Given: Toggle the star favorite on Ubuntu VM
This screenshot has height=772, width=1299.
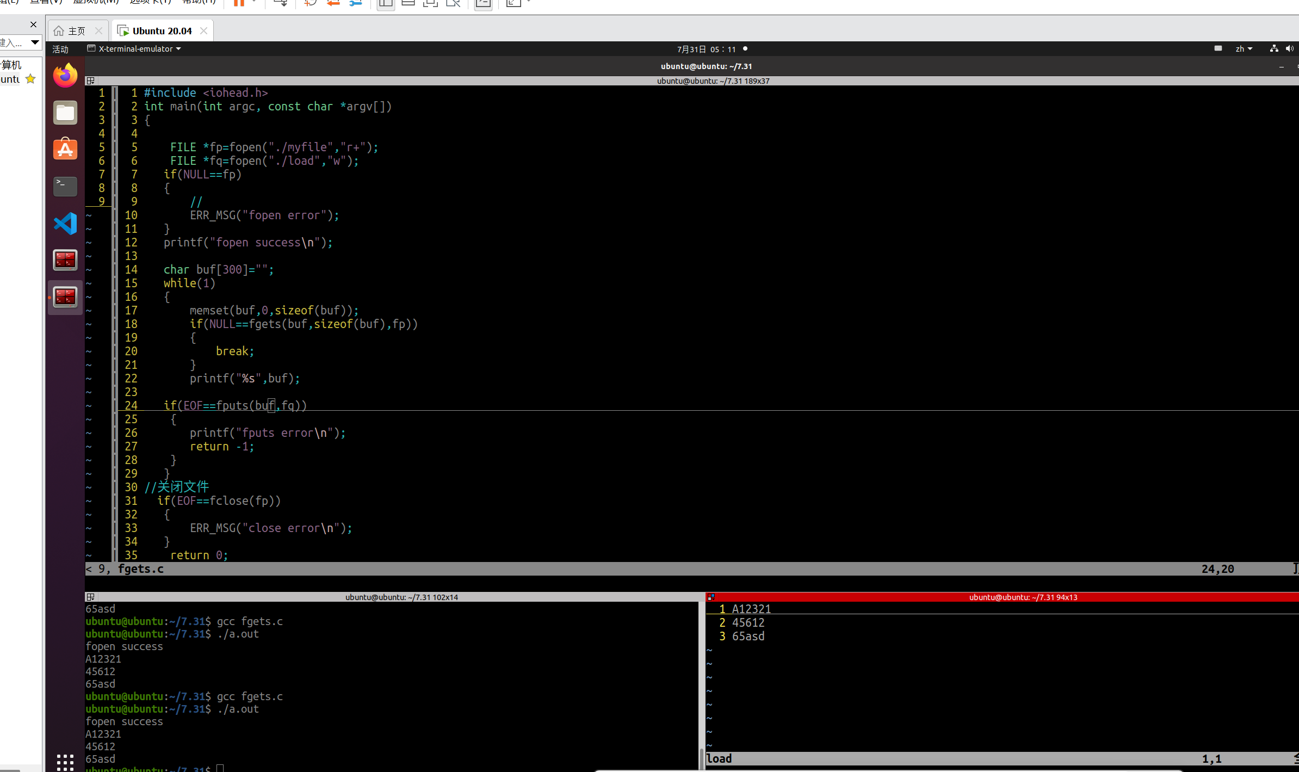Looking at the screenshot, I should coord(30,79).
